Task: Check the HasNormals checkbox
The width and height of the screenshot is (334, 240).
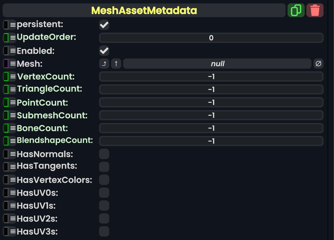Action: click(x=104, y=154)
